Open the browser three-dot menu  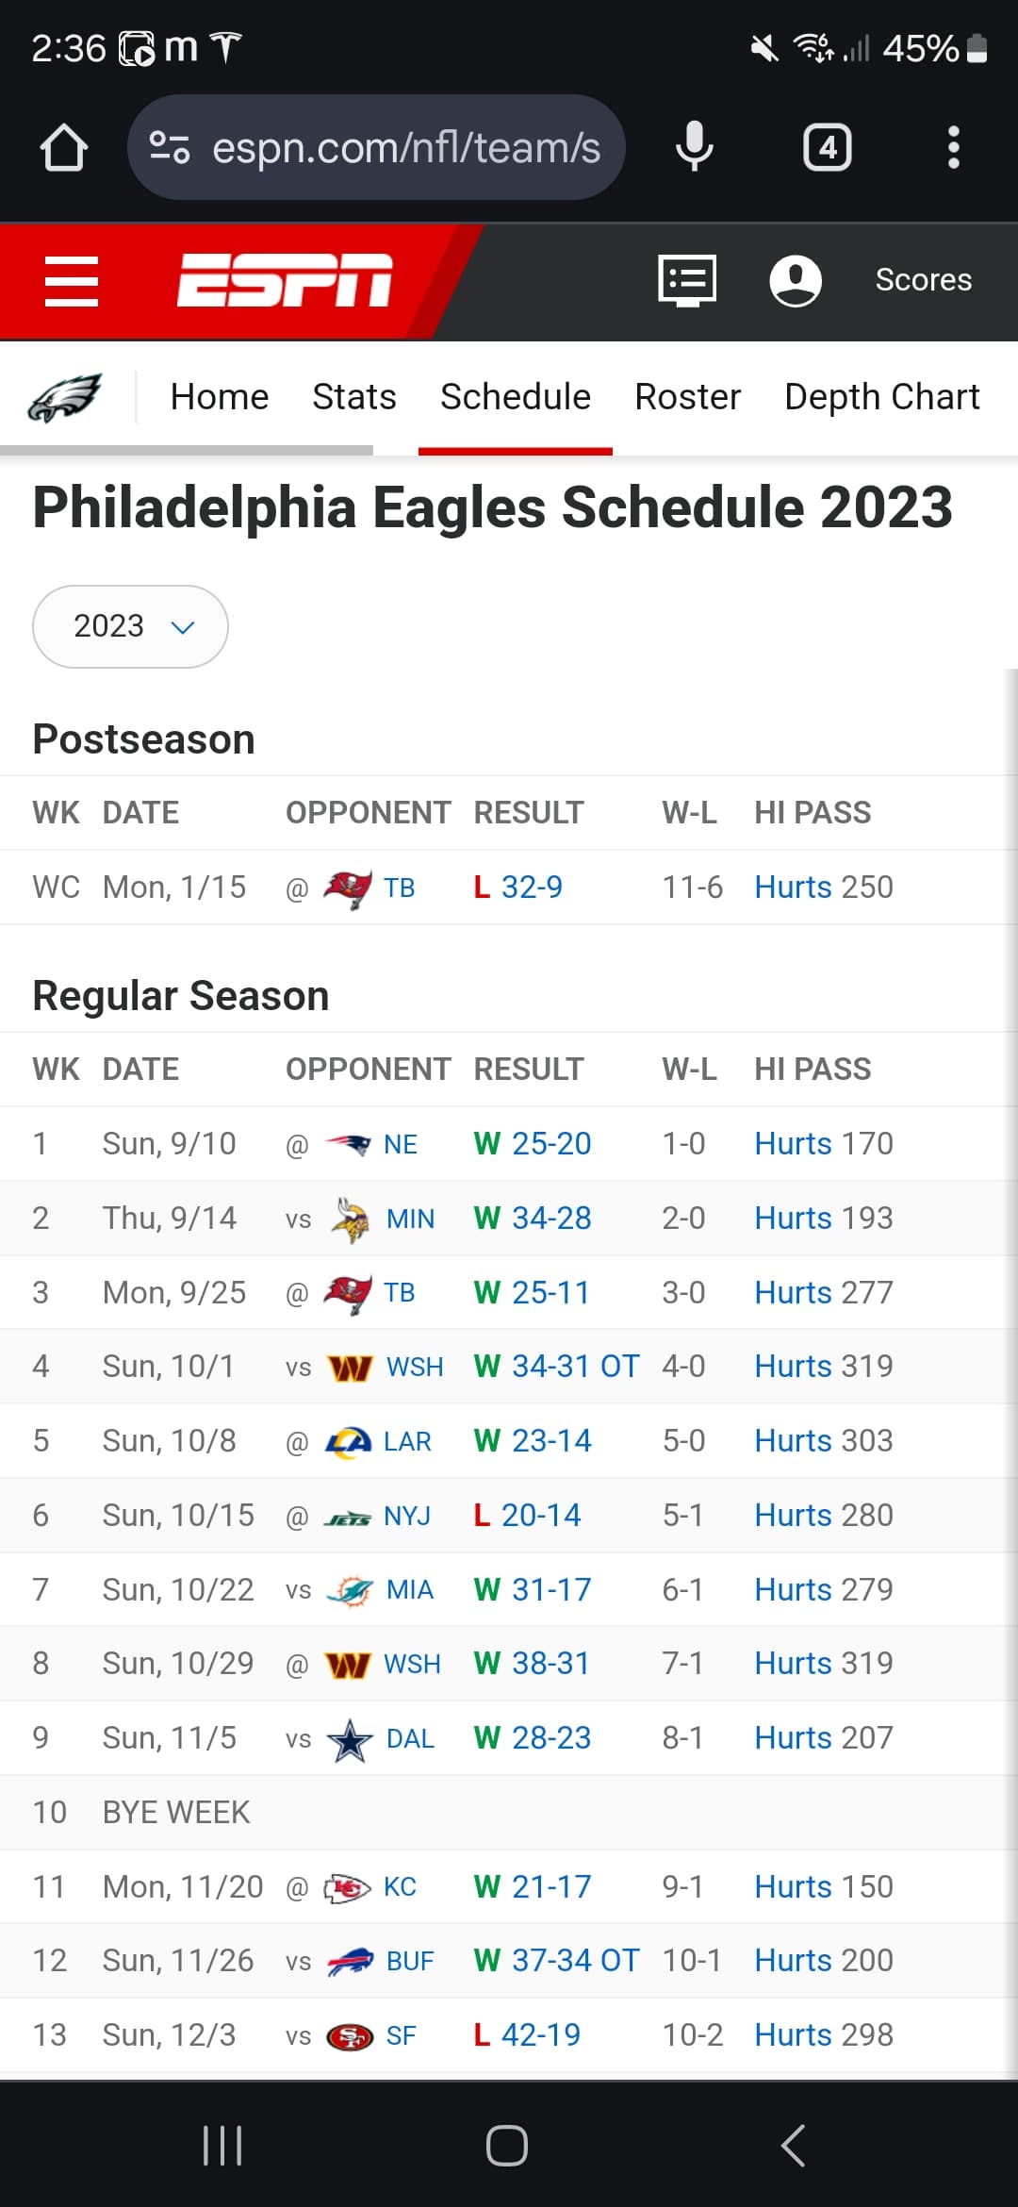click(x=953, y=148)
